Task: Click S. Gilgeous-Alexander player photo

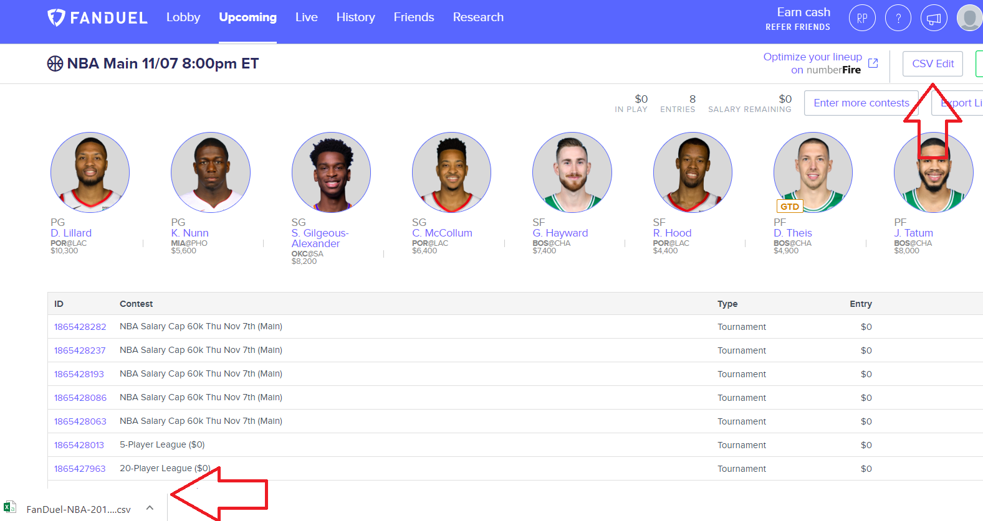Action: pyautogui.click(x=331, y=172)
